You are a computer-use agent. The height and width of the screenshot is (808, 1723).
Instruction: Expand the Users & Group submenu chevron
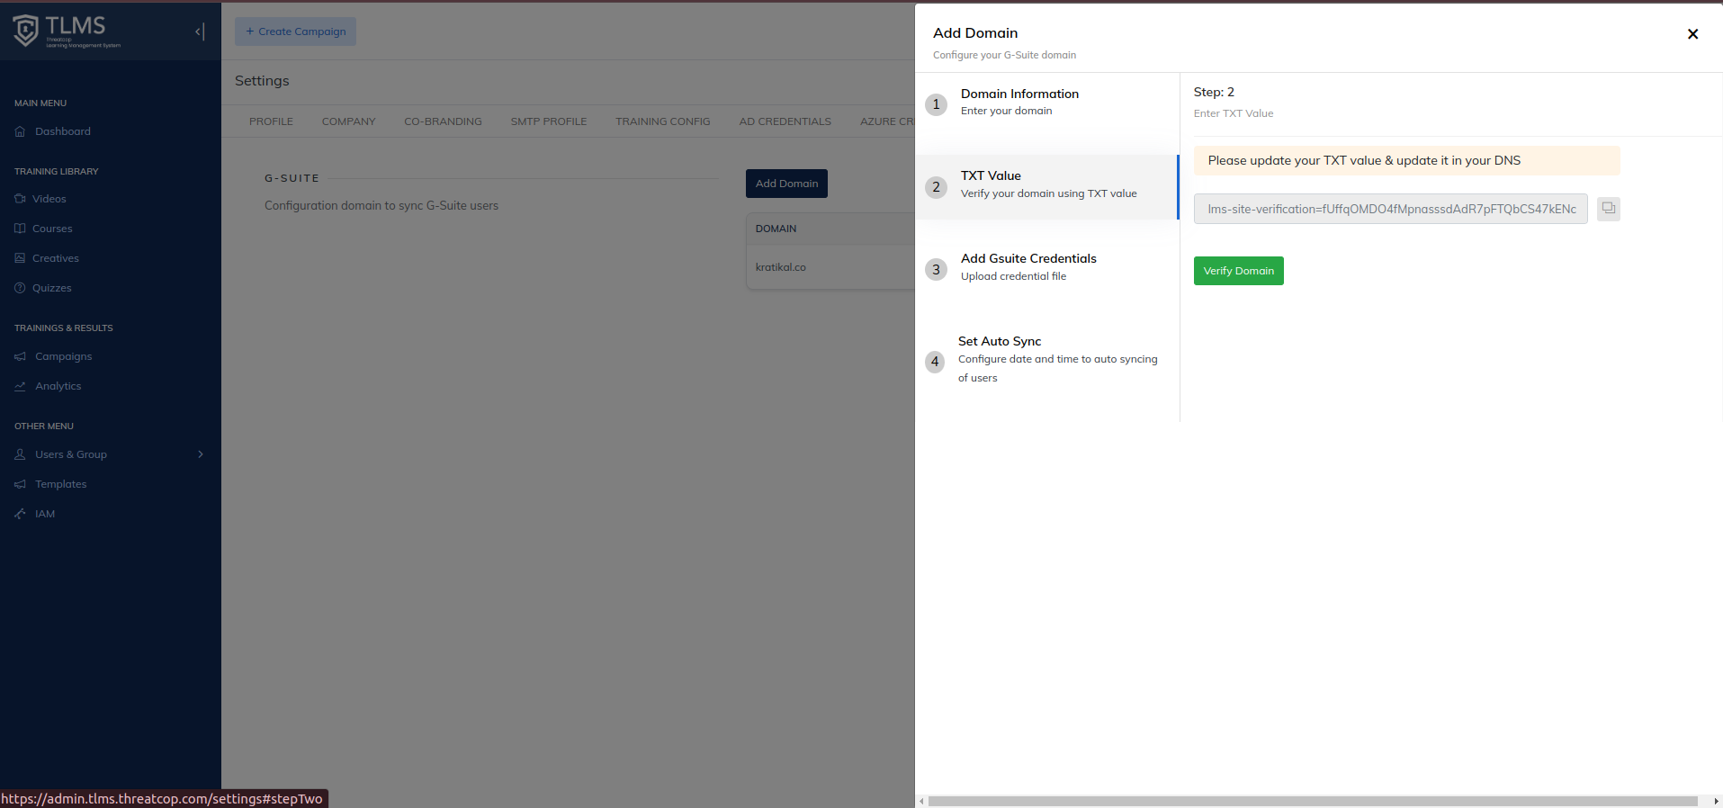[201, 454]
